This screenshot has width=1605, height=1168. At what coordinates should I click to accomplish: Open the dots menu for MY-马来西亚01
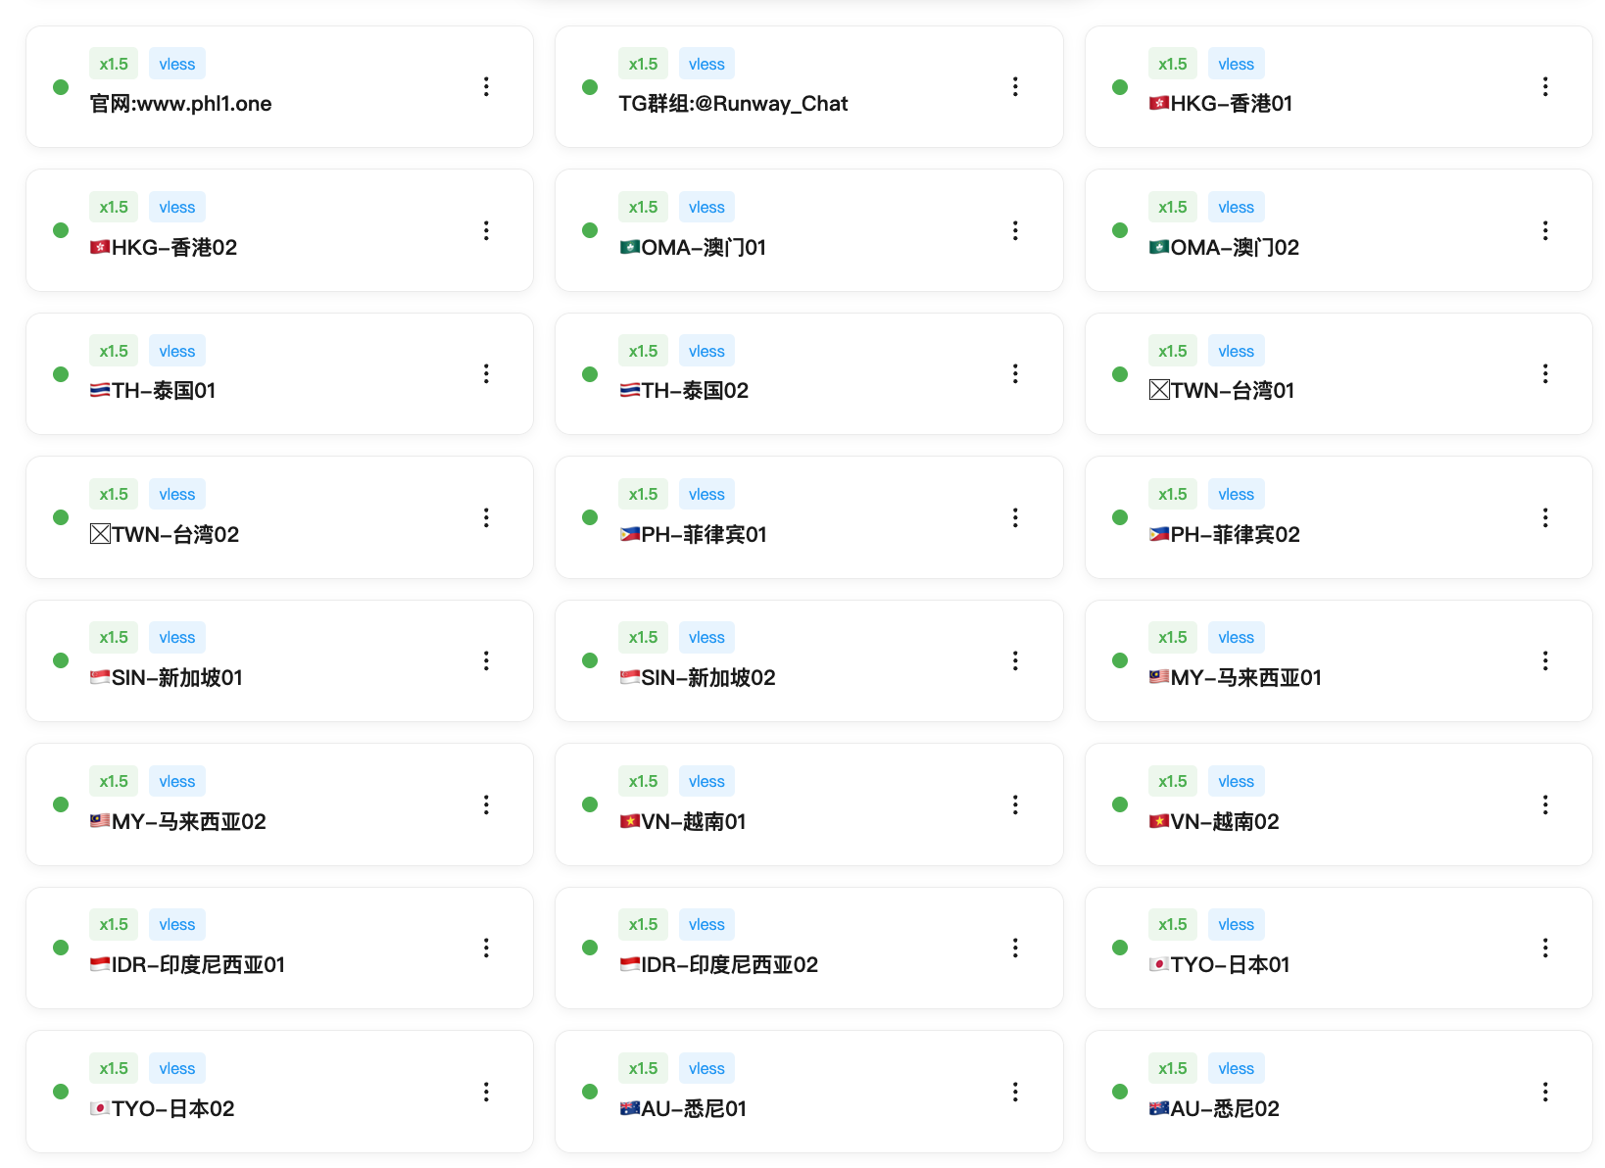1544,660
